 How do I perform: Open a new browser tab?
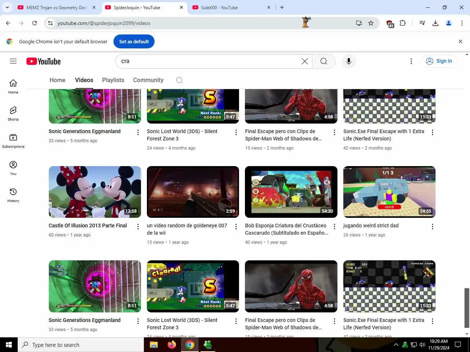click(282, 7)
